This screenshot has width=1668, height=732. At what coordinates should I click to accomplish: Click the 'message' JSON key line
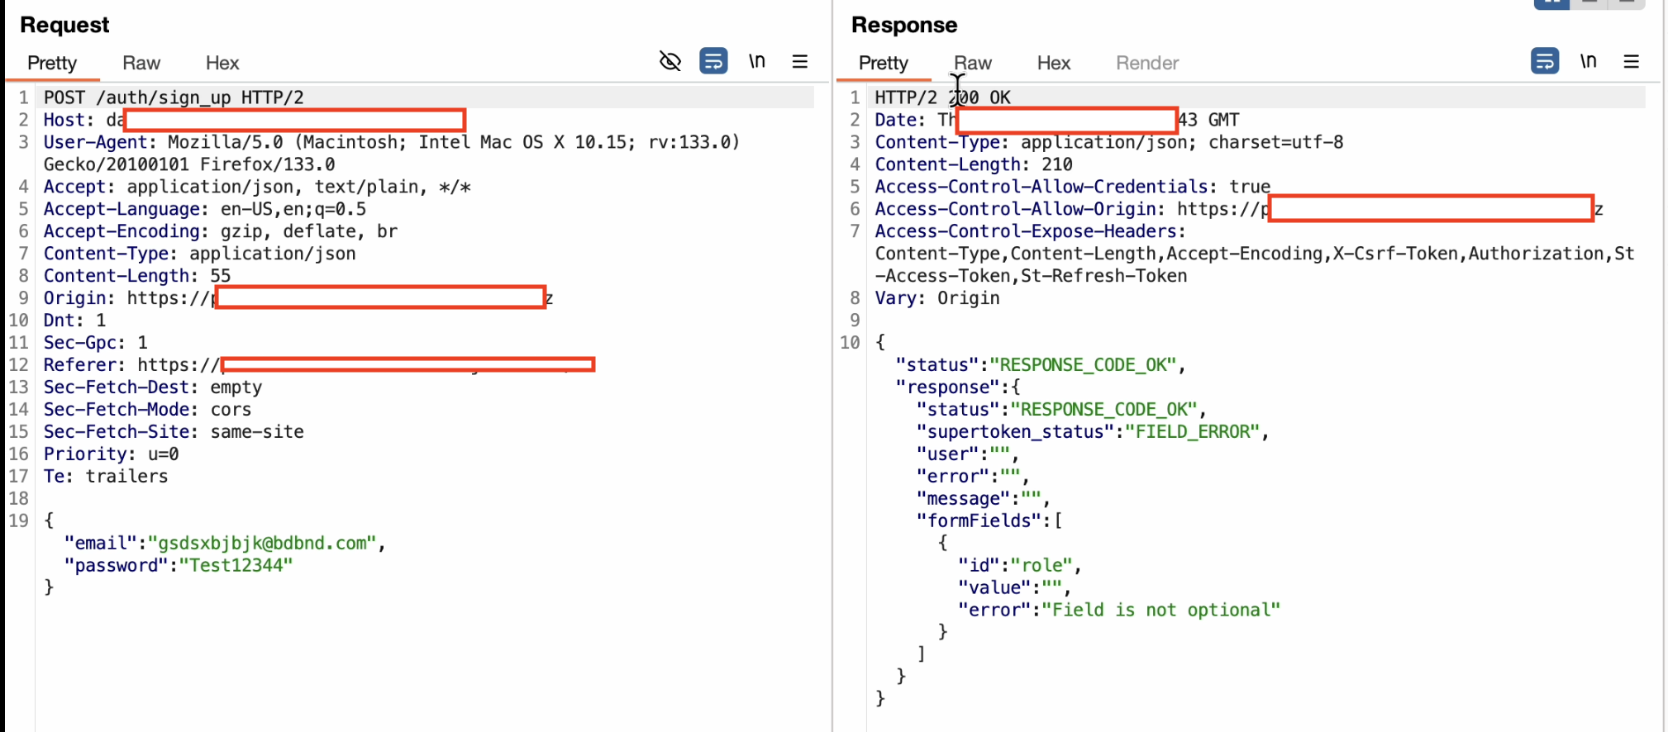click(984, 499)
